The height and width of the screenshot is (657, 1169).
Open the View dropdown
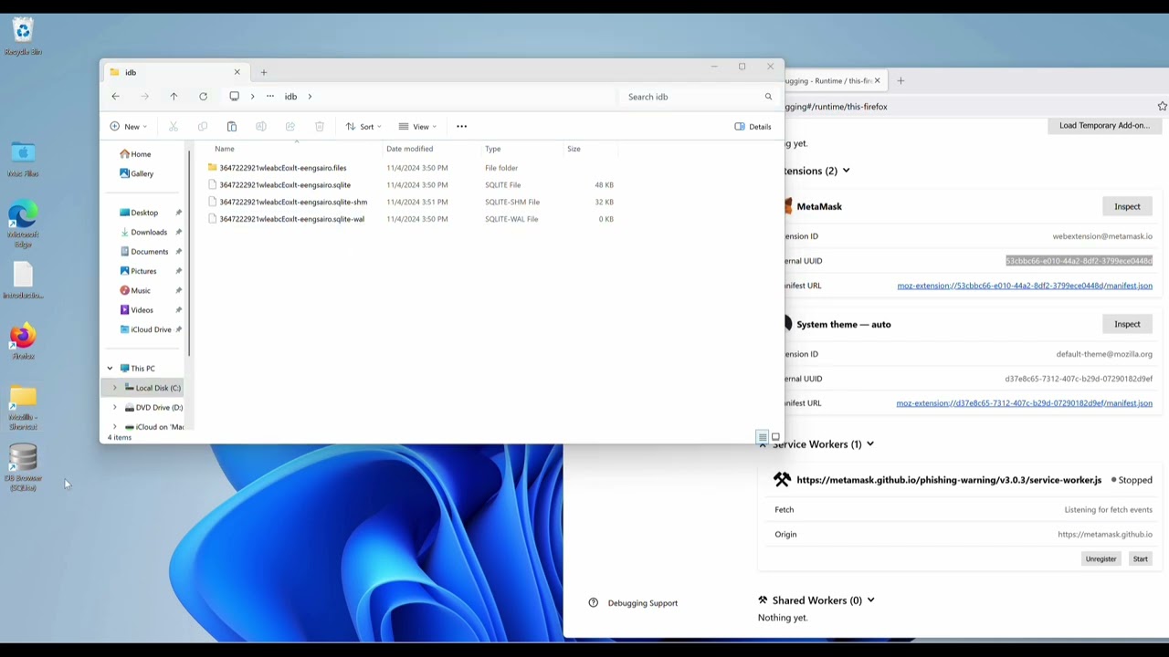418,127
